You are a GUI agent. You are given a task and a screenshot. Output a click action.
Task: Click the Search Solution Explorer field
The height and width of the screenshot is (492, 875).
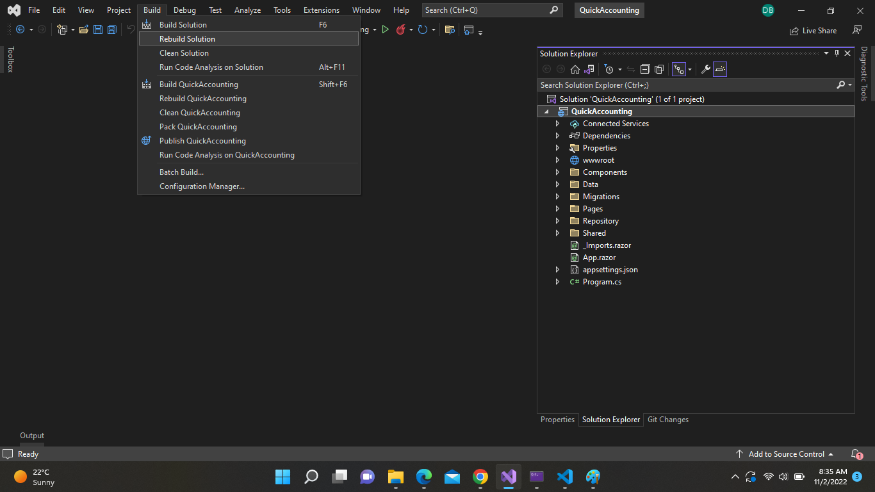(x=685, y=85)
